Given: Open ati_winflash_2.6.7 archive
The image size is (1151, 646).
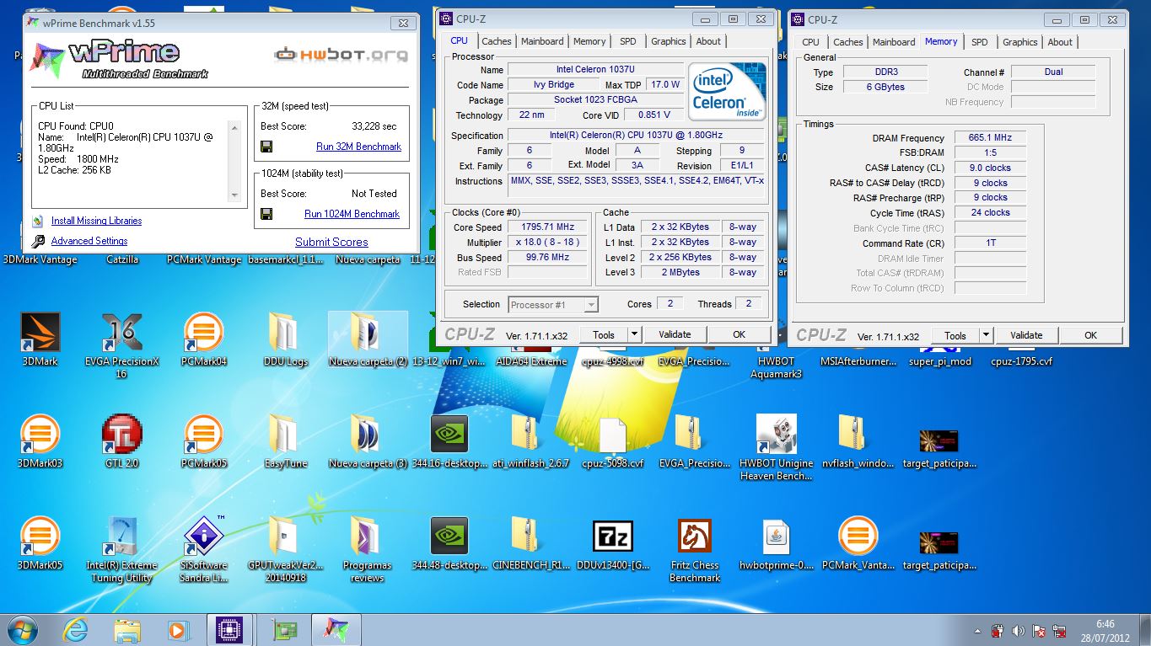Looking at the screenshot, I should coord(530,441).
